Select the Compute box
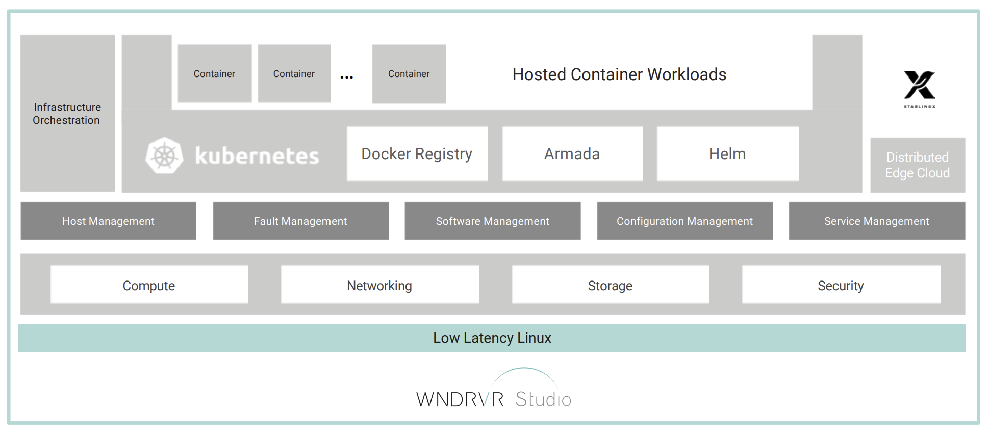 tap(149, 285)
